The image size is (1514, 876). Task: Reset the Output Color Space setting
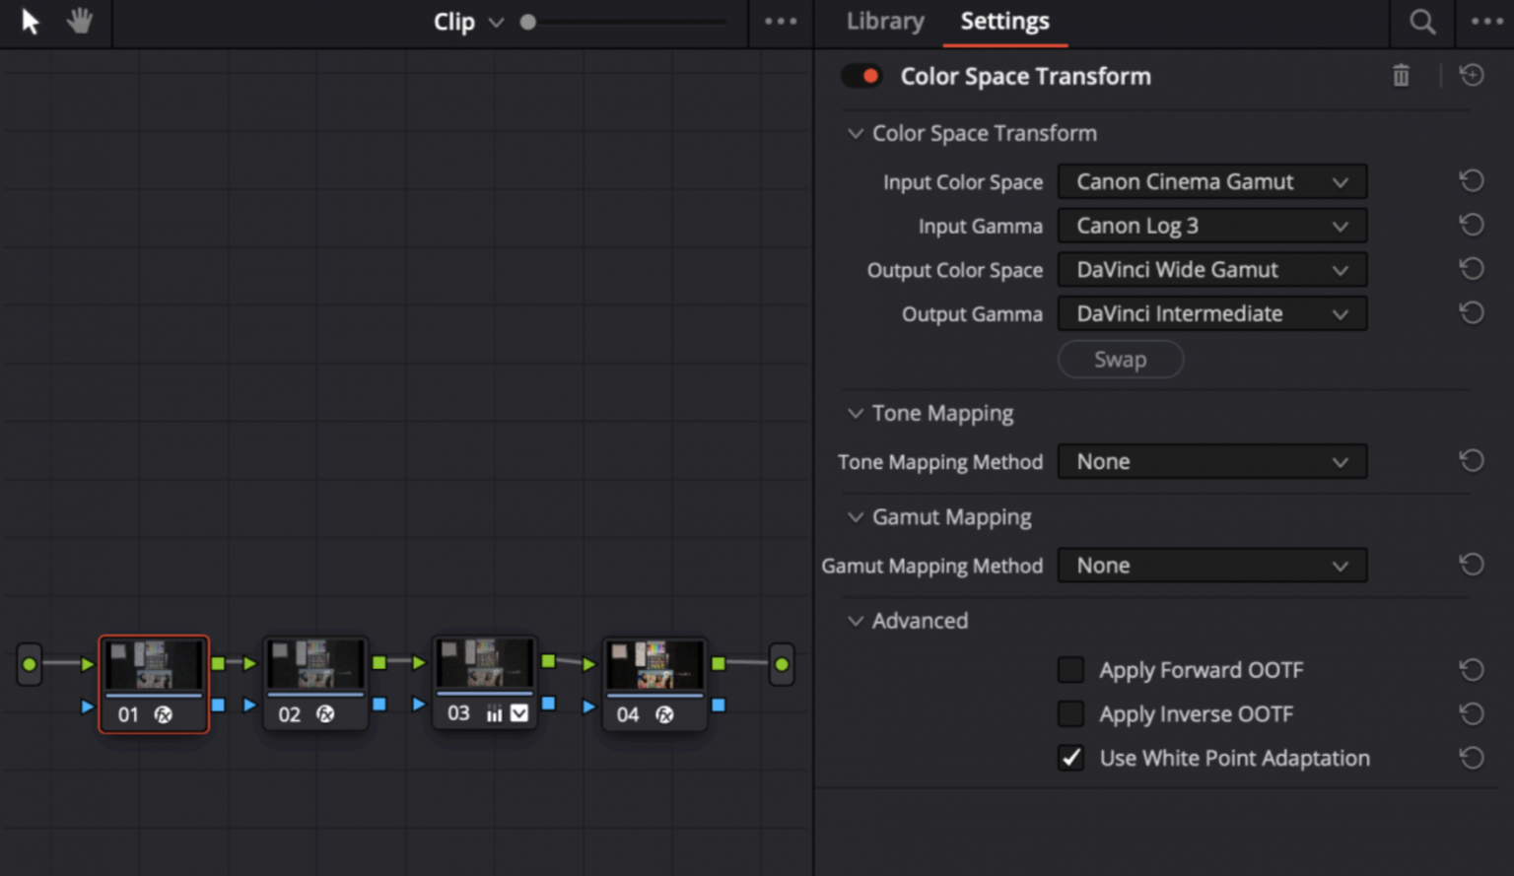pos(1471,270)
